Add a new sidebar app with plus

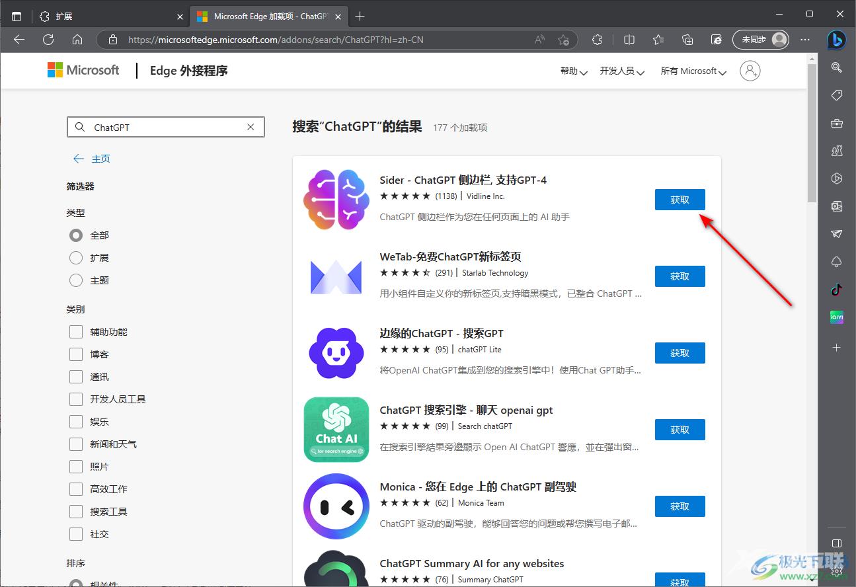click(x=836, y=347)
